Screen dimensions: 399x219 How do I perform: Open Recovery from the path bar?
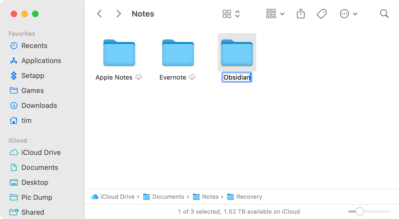(x=249, y=197)
